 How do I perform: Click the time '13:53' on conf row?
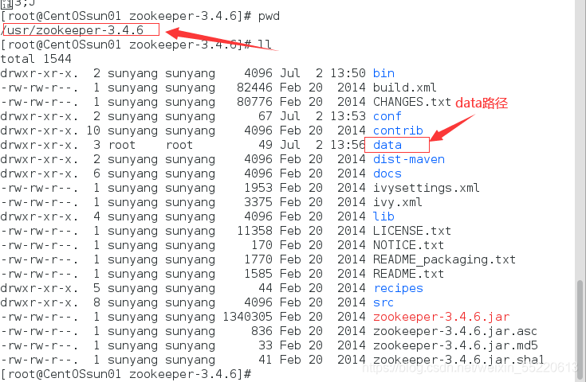[348, 116]
